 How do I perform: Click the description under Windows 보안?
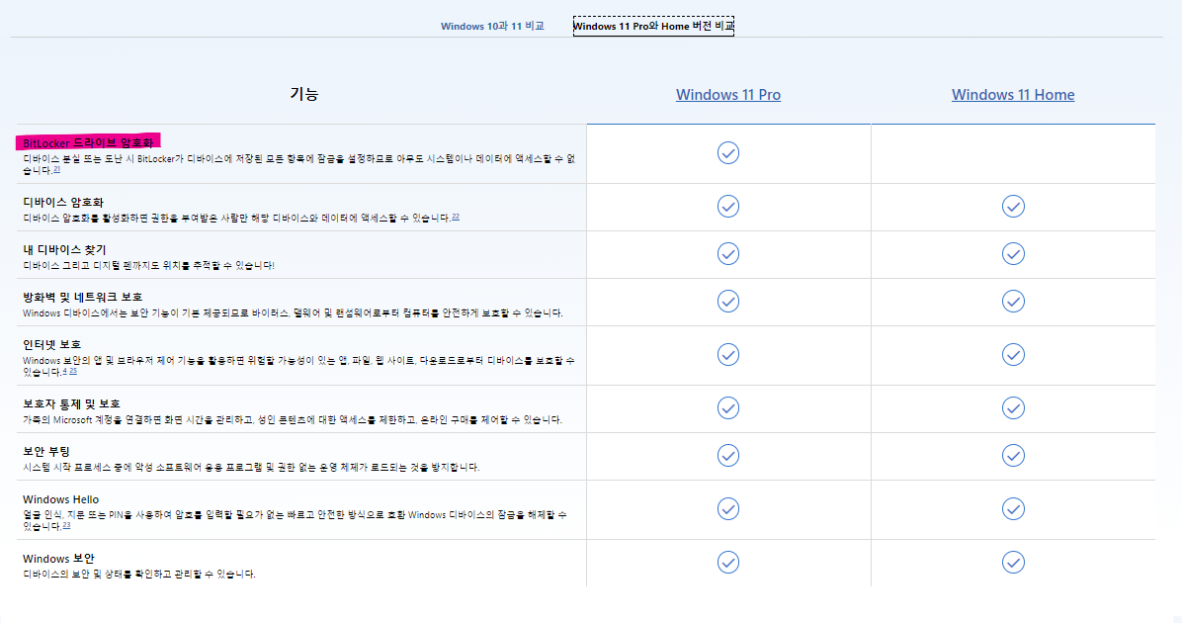pos(139,575)
